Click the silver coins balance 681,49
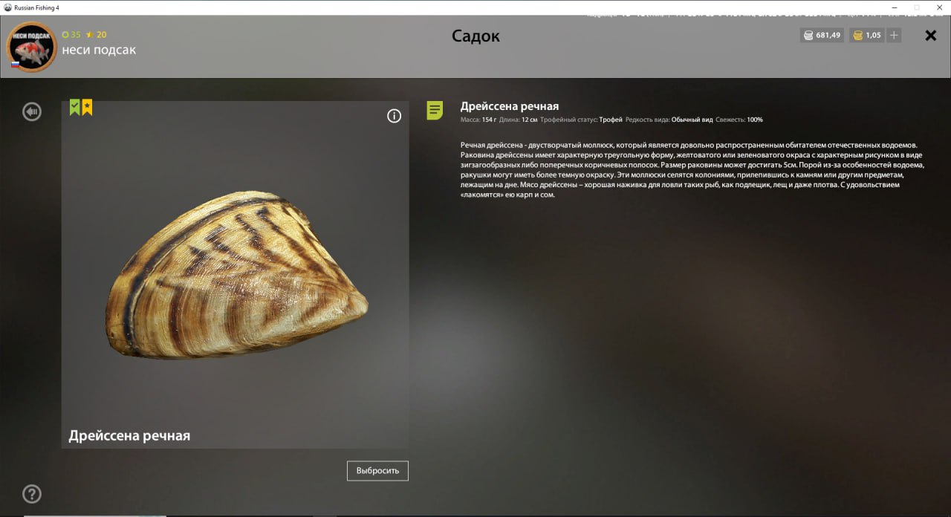This screenshot has height=517, width=951. 822,35
